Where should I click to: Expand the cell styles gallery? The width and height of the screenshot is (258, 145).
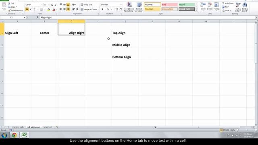[x=196, y=10]
